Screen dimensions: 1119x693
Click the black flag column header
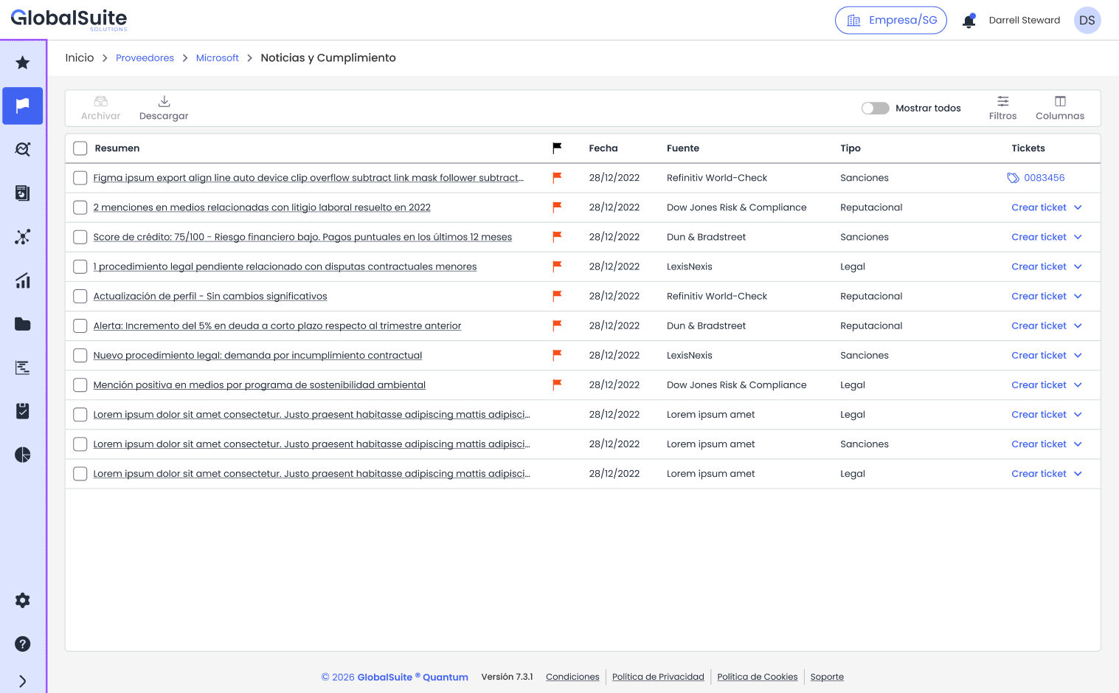coord(557,148)
